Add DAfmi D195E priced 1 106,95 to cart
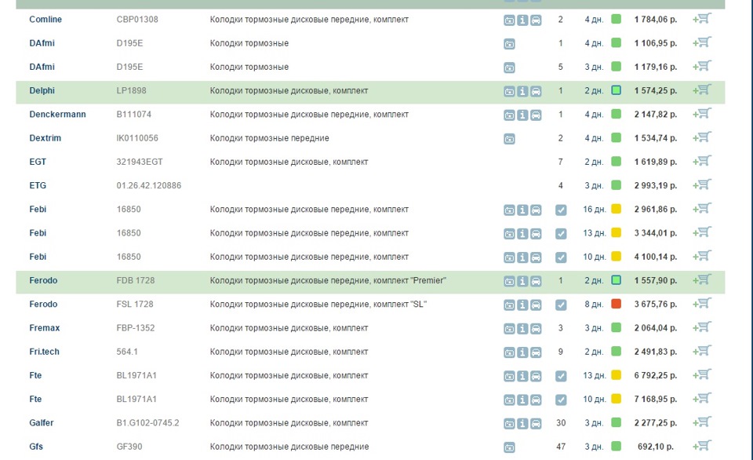The image size is (753, 460). point(701,42)
